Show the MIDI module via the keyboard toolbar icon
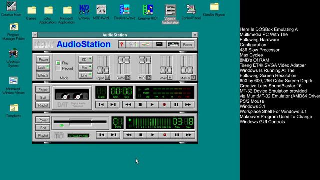This screenshot has height=180, width=320. [x=173, y=44]
